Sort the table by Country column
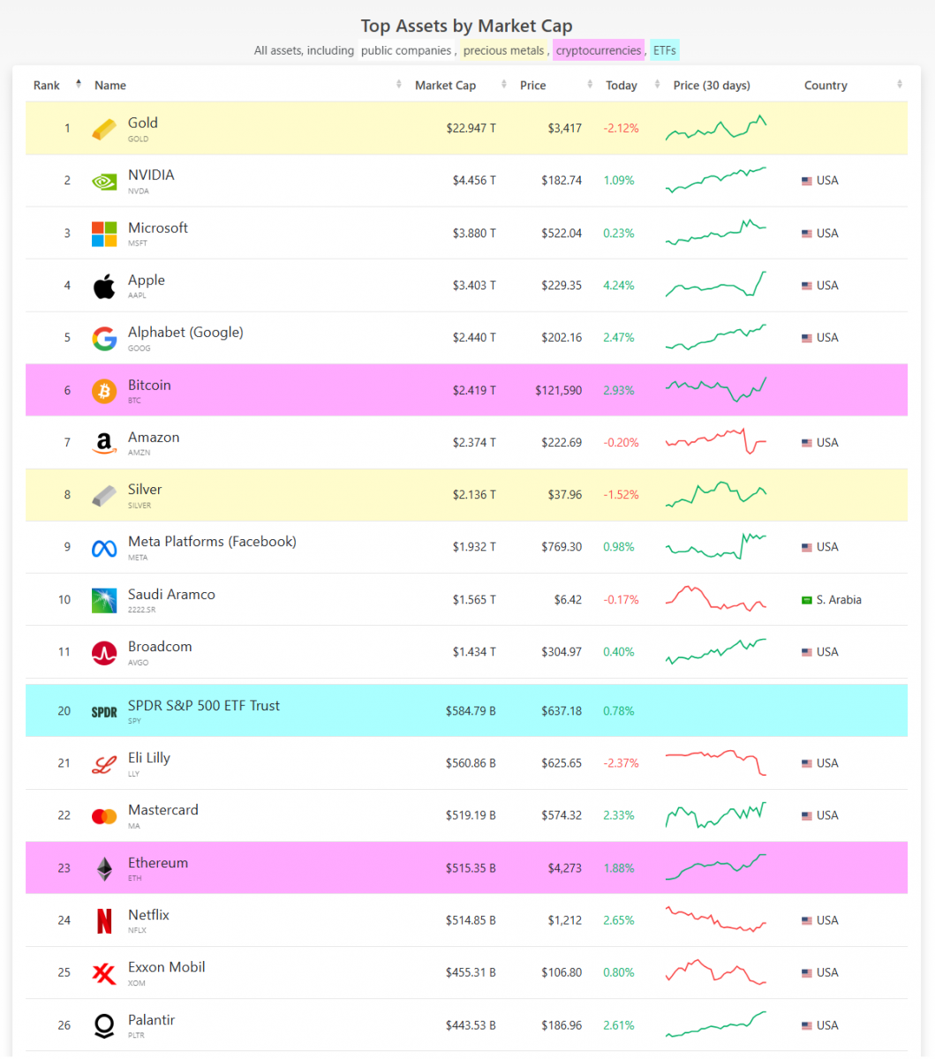Screen dimensions: 935x1059 pyautogui.click(x=826, y=86)
